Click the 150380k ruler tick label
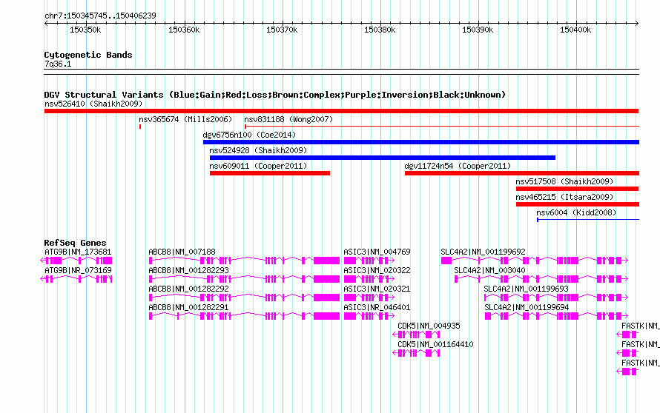Screen dimensions: 660x413 coord(380,30)
